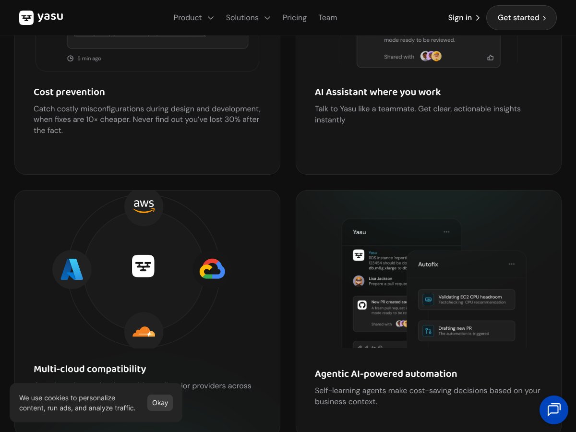Click the AWS cloud provider icon

tap(144, 206)
